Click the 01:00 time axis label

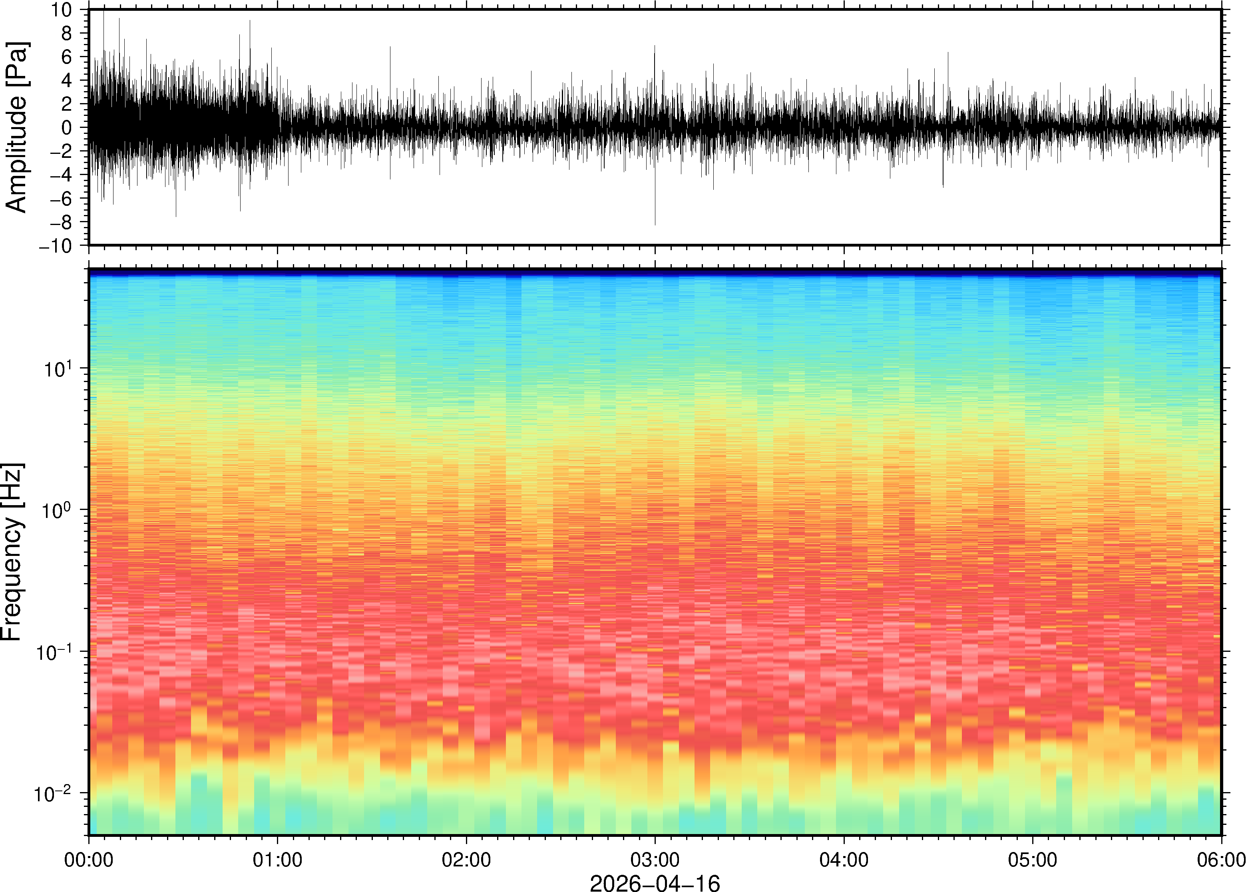tap(277, 860)
